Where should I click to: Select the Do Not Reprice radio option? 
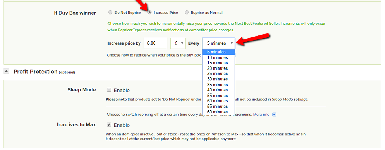[x=110, y=12]
